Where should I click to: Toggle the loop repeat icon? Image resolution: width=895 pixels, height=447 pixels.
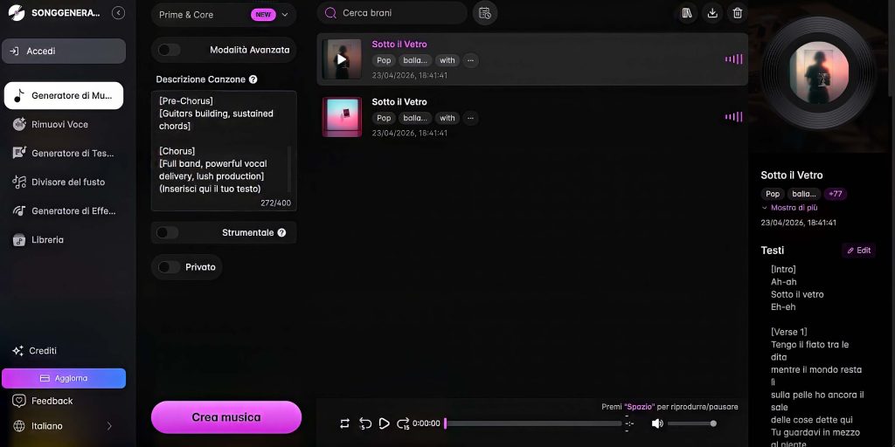click(x=344, y=423)
